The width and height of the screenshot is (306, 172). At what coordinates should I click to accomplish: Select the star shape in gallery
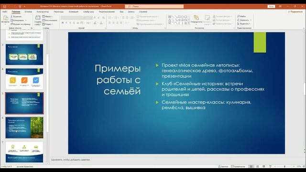(186, 23)
